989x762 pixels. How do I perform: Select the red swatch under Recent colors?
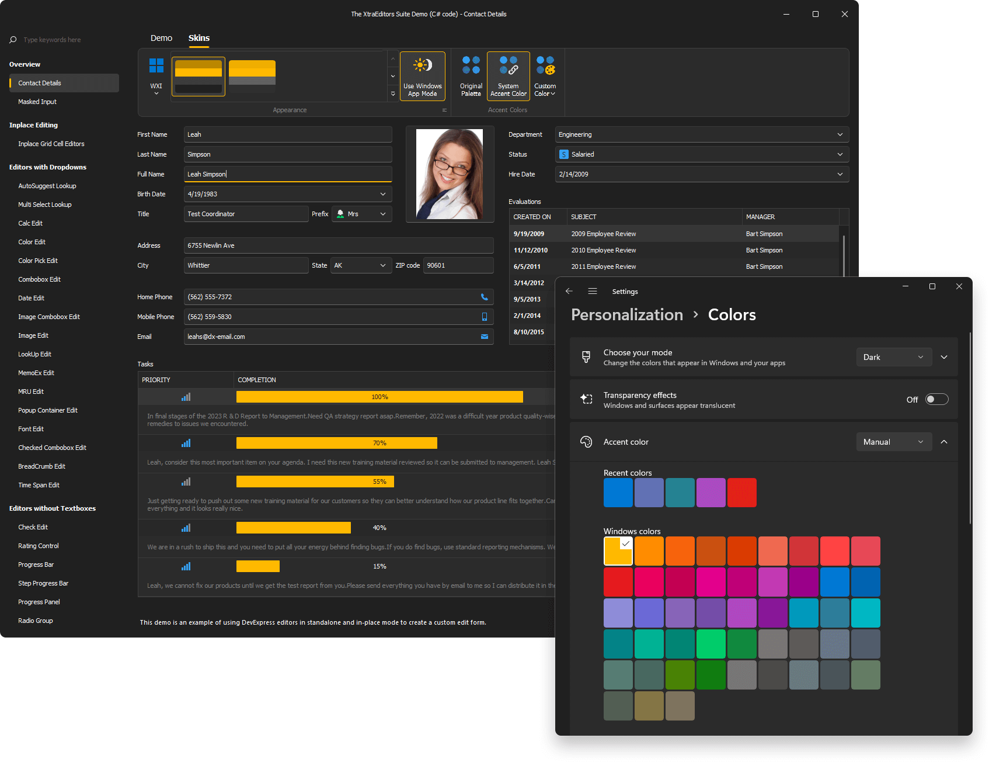coord(741,492)
